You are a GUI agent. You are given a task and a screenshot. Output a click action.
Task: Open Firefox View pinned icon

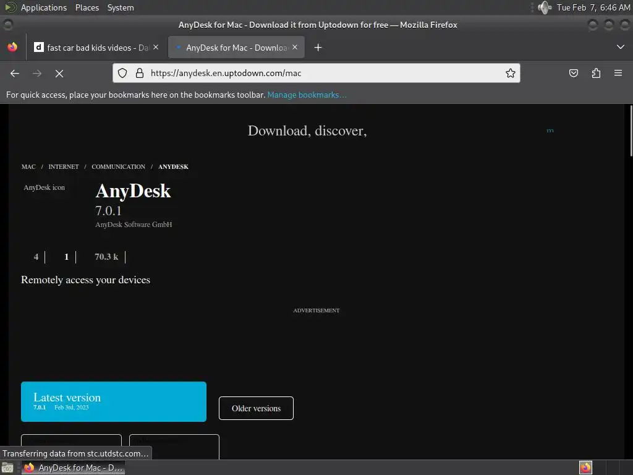coord(12,47)
